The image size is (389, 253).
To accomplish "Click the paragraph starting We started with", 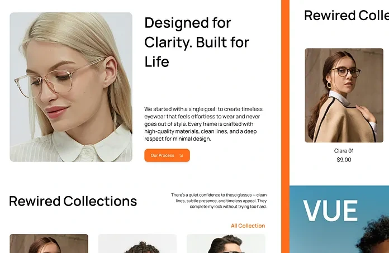I will [x=203, y=124].
